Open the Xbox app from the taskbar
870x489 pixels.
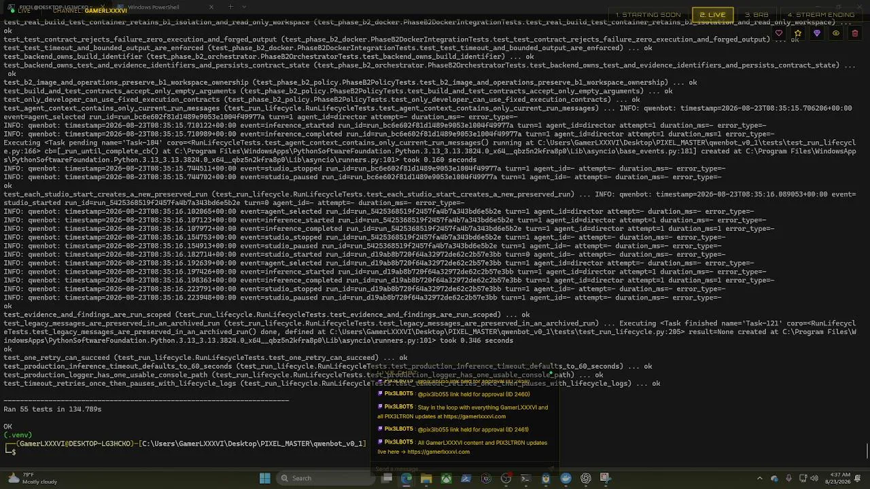(x=447, y=478)
